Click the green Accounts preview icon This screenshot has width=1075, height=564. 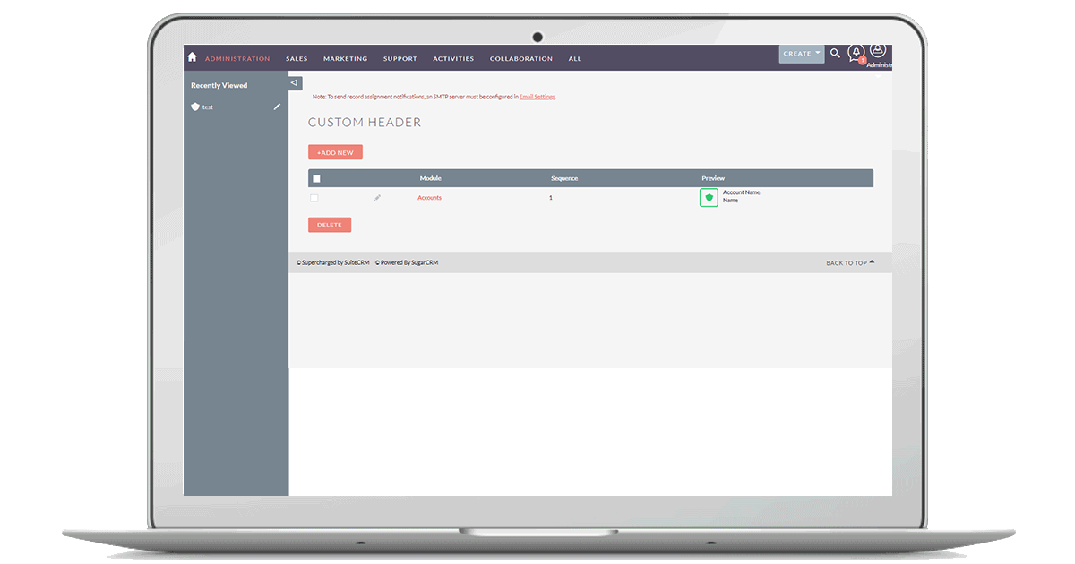click(709, 197)
